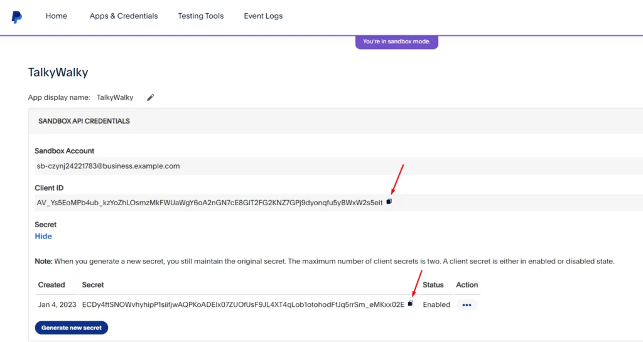The image size is (643, 342).
Task: Edit app display name pencil icon
Action: click(x=151, y=97)
